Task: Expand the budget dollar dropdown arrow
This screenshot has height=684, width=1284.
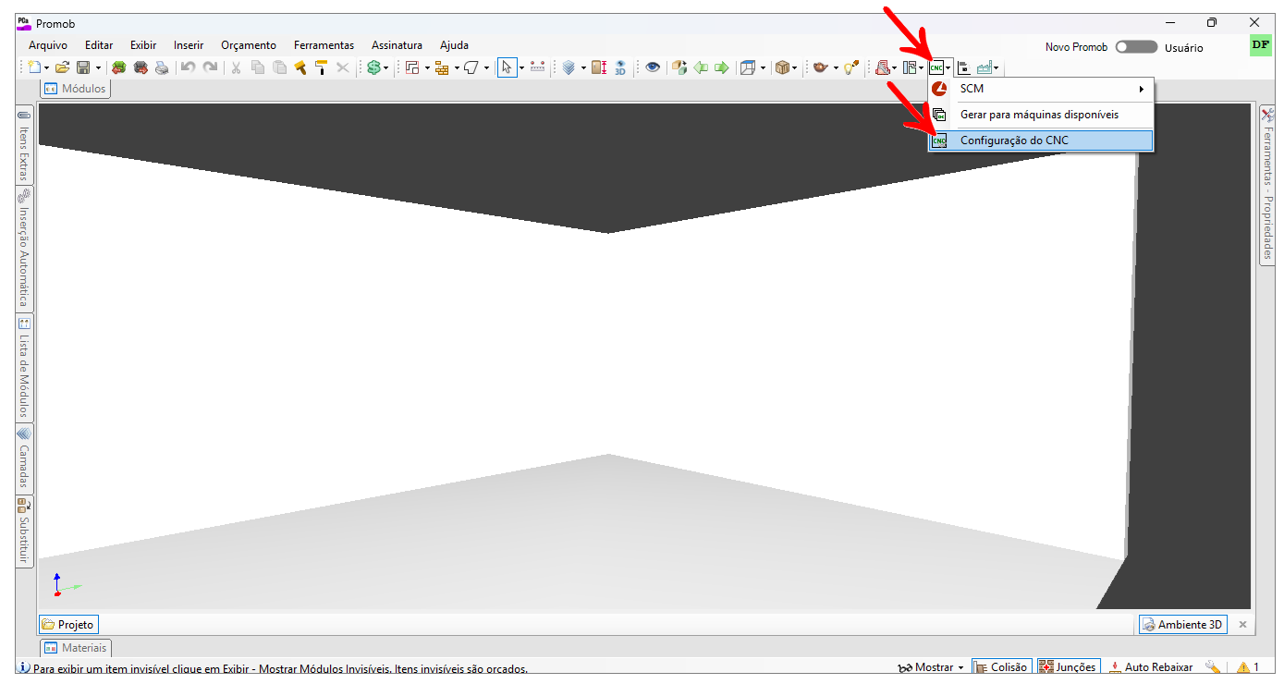Action: [x=386, y=67]
